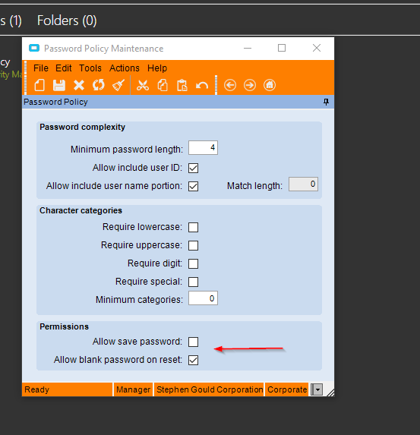420x435 pixels.
Task: Open the File menu
Action: 41,68
